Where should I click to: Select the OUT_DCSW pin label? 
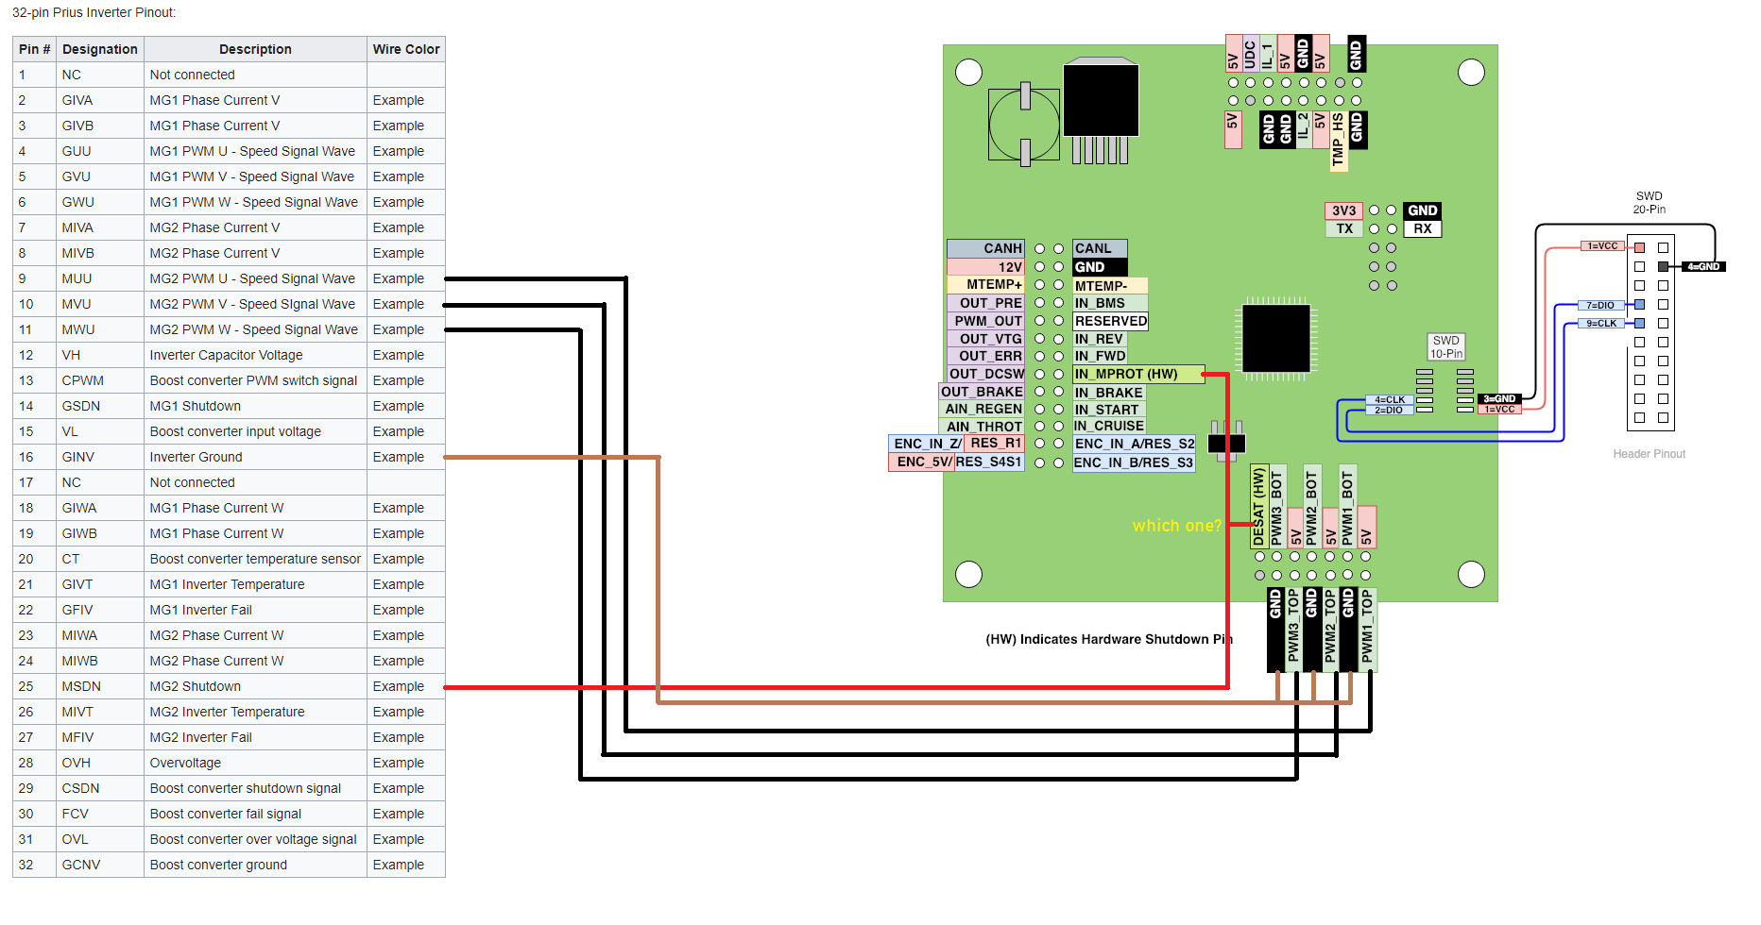985,374
